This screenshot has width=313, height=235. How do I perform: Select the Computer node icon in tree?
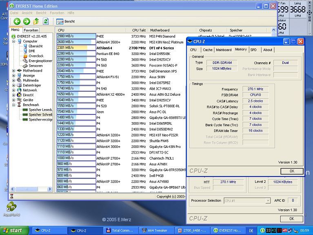(20, 41)
